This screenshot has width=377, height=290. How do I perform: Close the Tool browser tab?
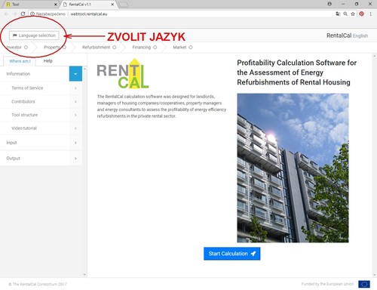[56, 5]
